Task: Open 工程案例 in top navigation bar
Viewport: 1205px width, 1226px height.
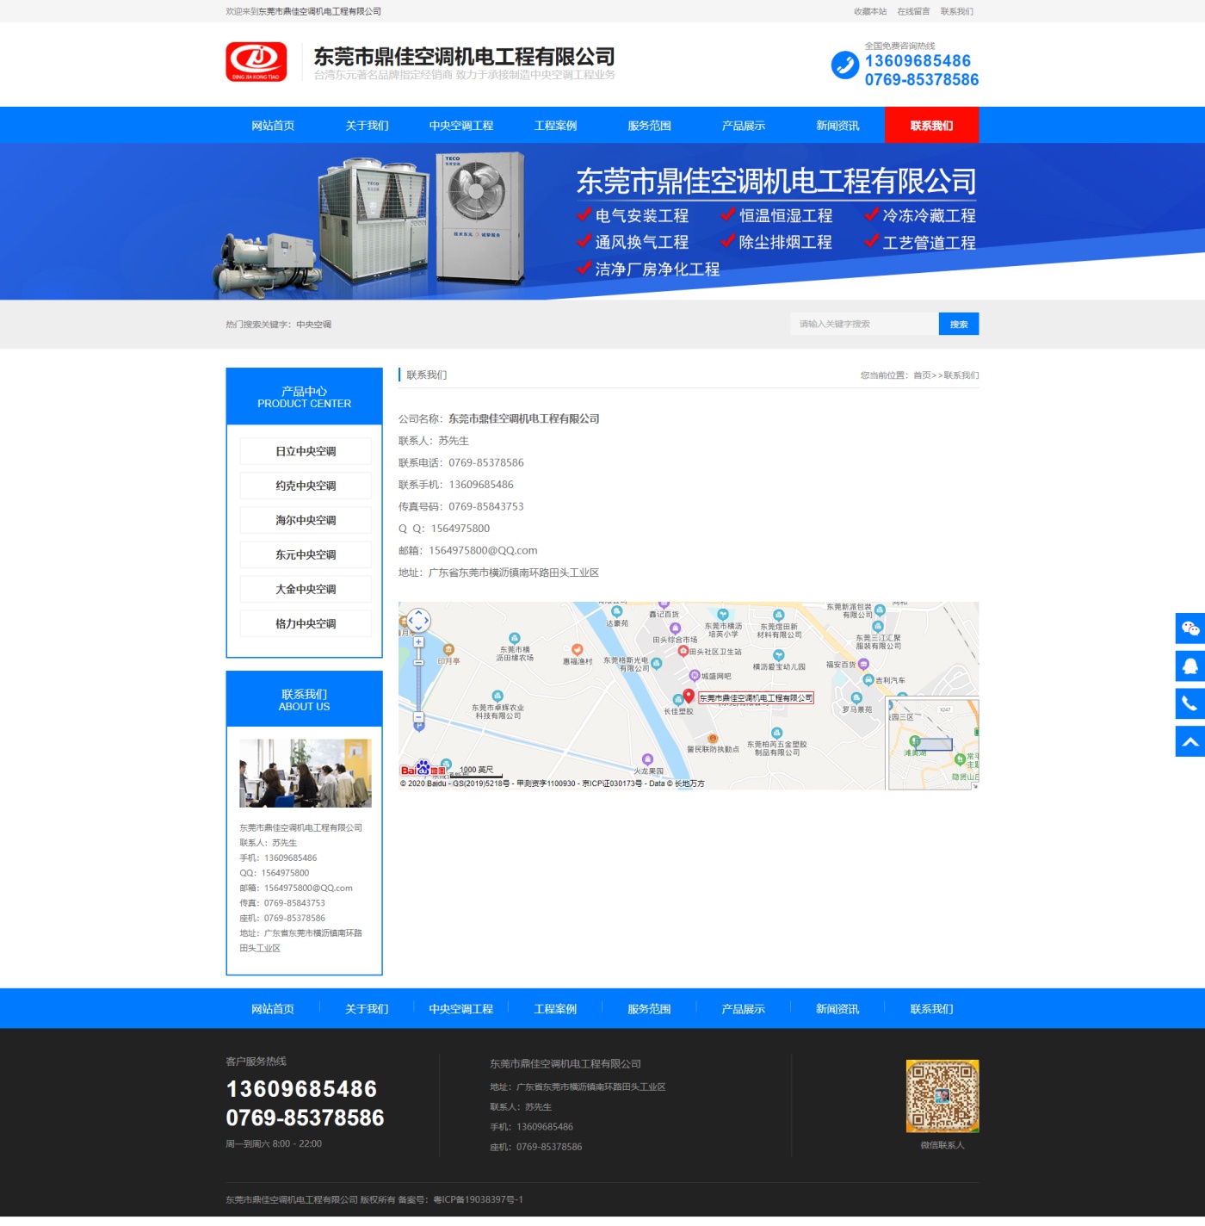Action: coord(555,126)
